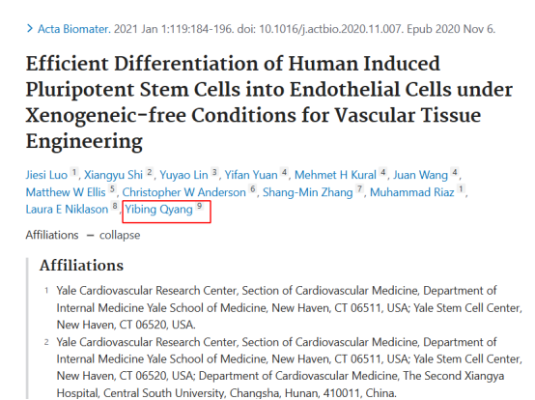Open the Acta Biomater journal link
Viewport: 535px width, 400px height.
[74, 29]
